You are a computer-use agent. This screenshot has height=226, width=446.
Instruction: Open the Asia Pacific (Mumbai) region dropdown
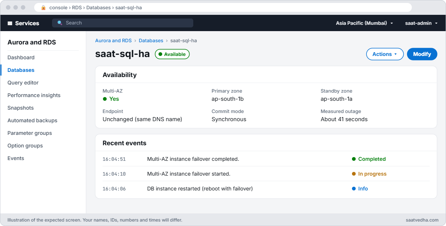click(x=364, y=23)
